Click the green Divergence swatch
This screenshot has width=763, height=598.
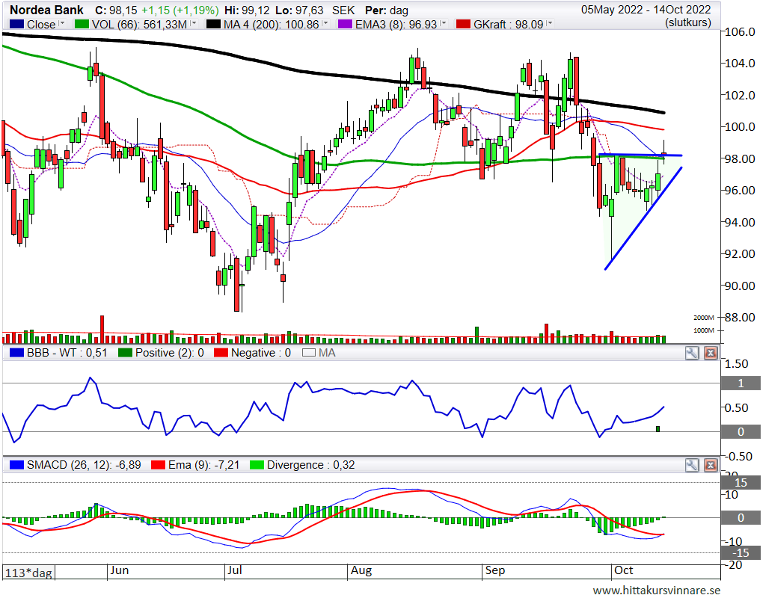pos(257,465)
